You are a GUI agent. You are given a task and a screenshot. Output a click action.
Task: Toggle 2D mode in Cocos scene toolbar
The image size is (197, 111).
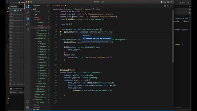click(x=11, y=10)
